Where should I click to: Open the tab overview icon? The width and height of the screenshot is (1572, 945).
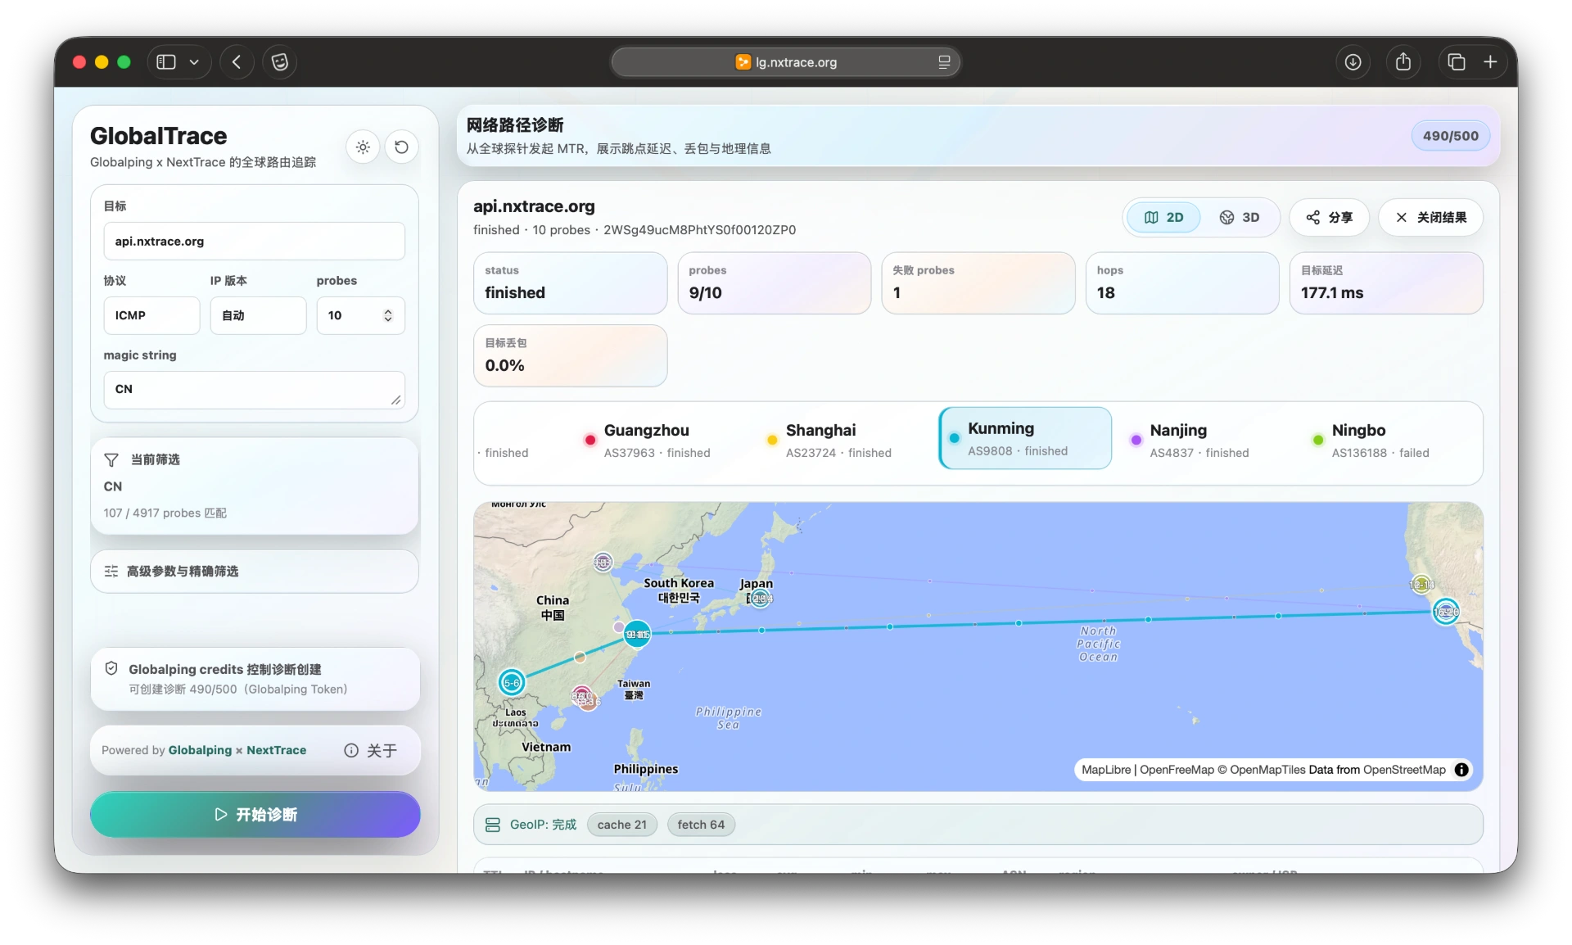[1456, 62]
